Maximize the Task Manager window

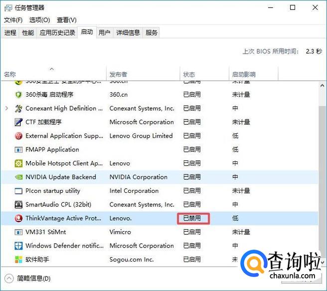tap(293, 7)
